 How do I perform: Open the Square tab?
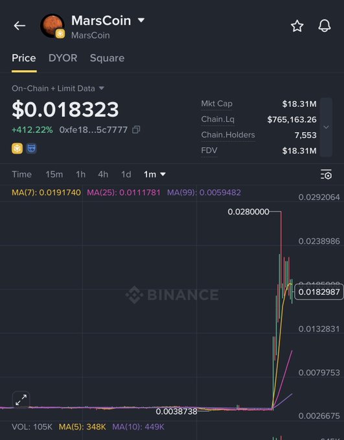point(107,58)
